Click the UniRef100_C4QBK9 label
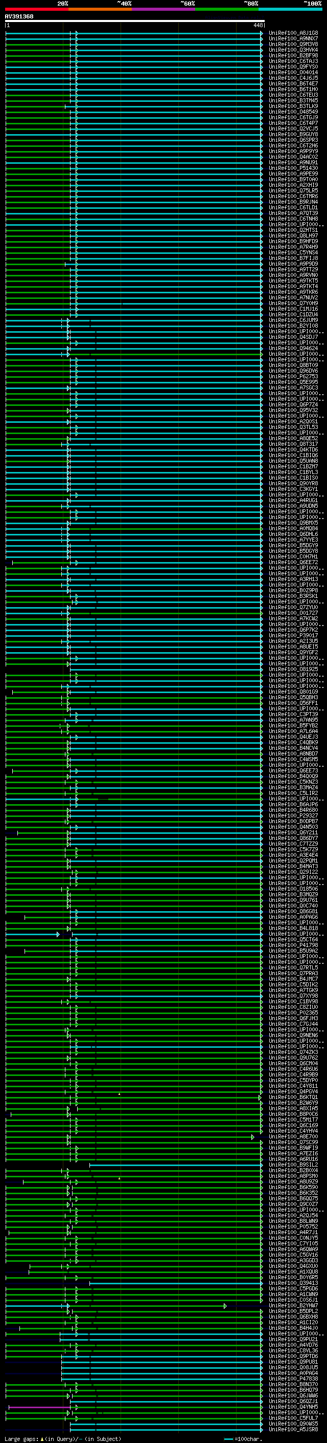 pos(293,742)
